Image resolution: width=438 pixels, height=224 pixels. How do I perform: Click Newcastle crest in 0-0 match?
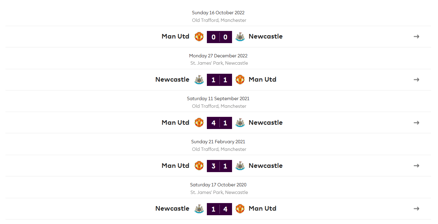tap(240, 37)
